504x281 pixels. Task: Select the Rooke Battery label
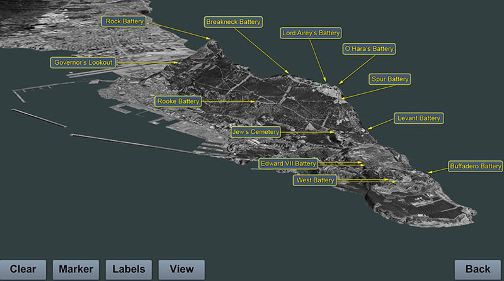click(x=178, y=101)
